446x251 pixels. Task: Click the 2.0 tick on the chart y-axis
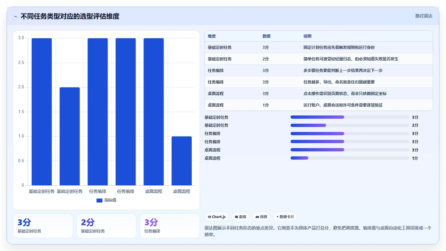[21, 87]
